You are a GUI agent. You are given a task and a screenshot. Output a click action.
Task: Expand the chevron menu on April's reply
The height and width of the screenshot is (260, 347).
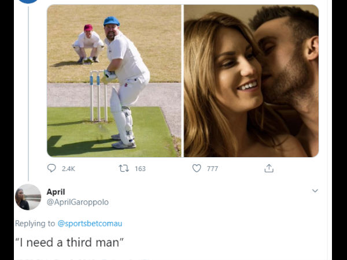point(315,191)
